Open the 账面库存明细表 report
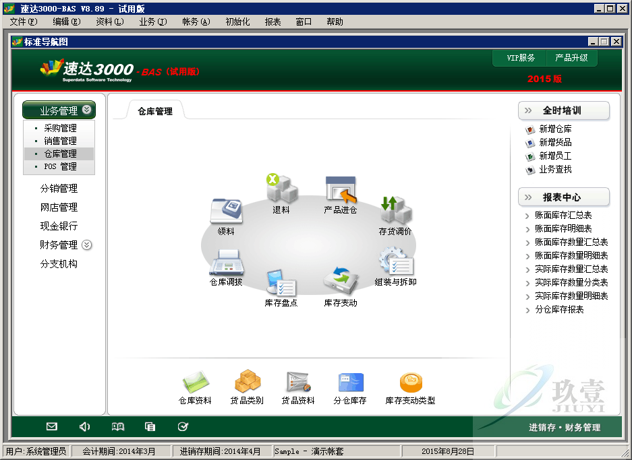632x460 pixels. pyautogui.click(x=563, y=228)
